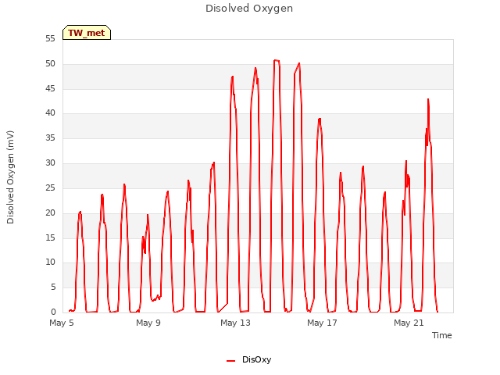Click the 50 y-axis tick label
This screenshot has height=375, width=500.
coord(50,64)
